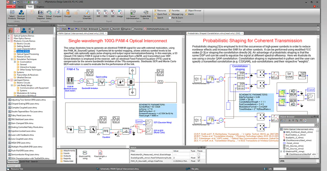Enable Trace for ModulatorEA BiasVoltage
Viewport: 327px width, 171px height.
coord(199,154)
